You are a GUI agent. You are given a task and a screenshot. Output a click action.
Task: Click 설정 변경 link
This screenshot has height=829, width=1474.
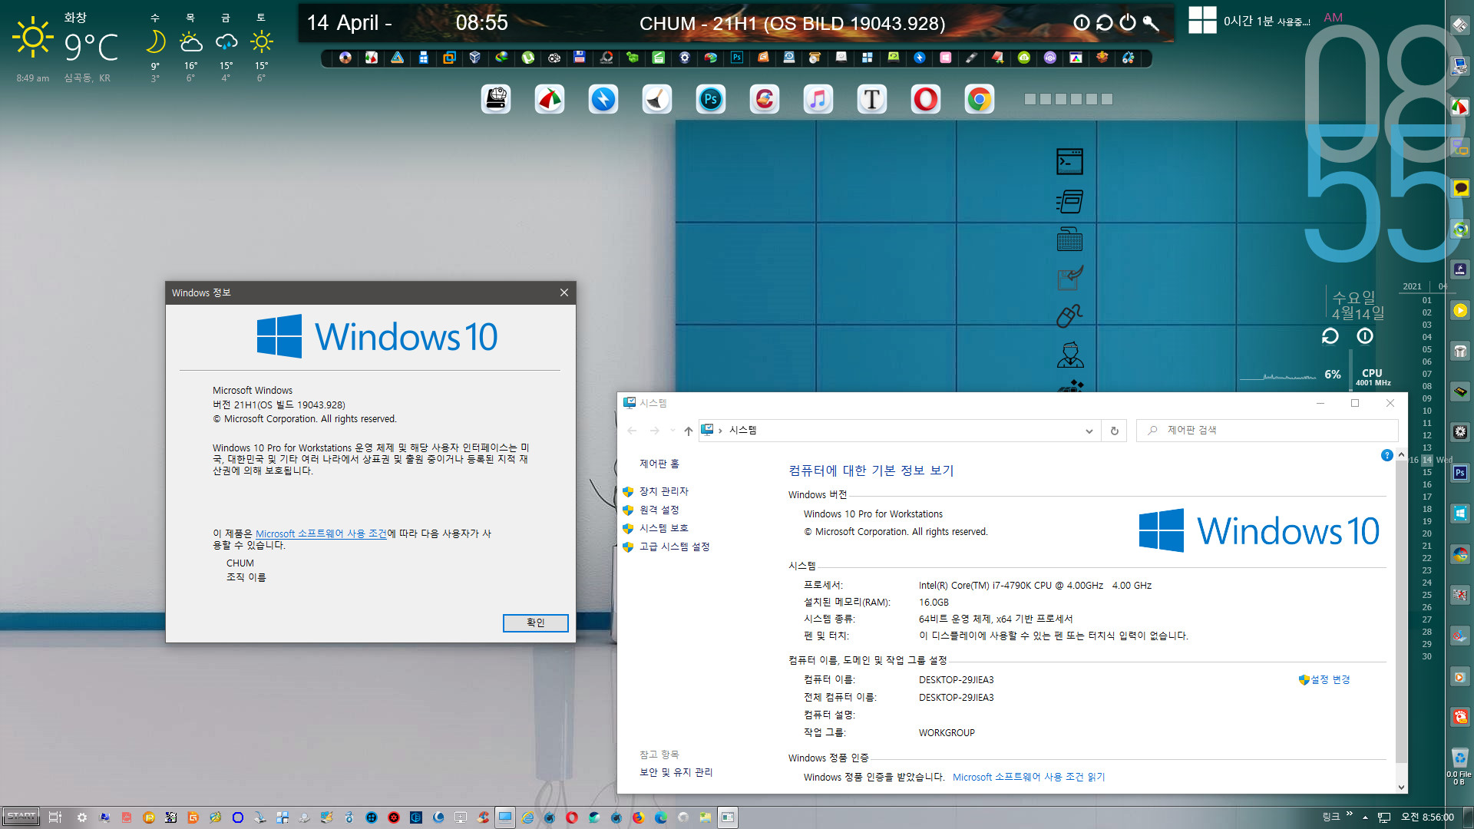point(1330,679)
